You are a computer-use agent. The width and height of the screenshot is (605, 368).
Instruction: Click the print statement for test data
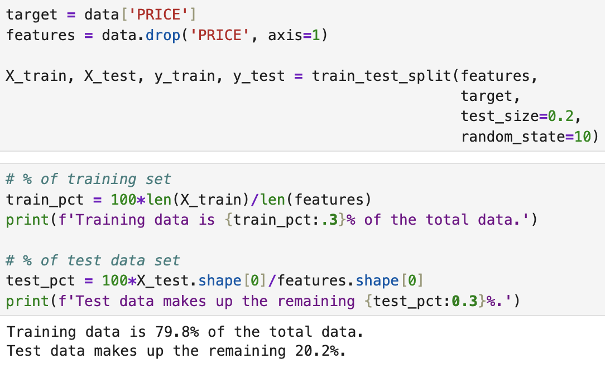pyautogui.click(x=263, y=301)
